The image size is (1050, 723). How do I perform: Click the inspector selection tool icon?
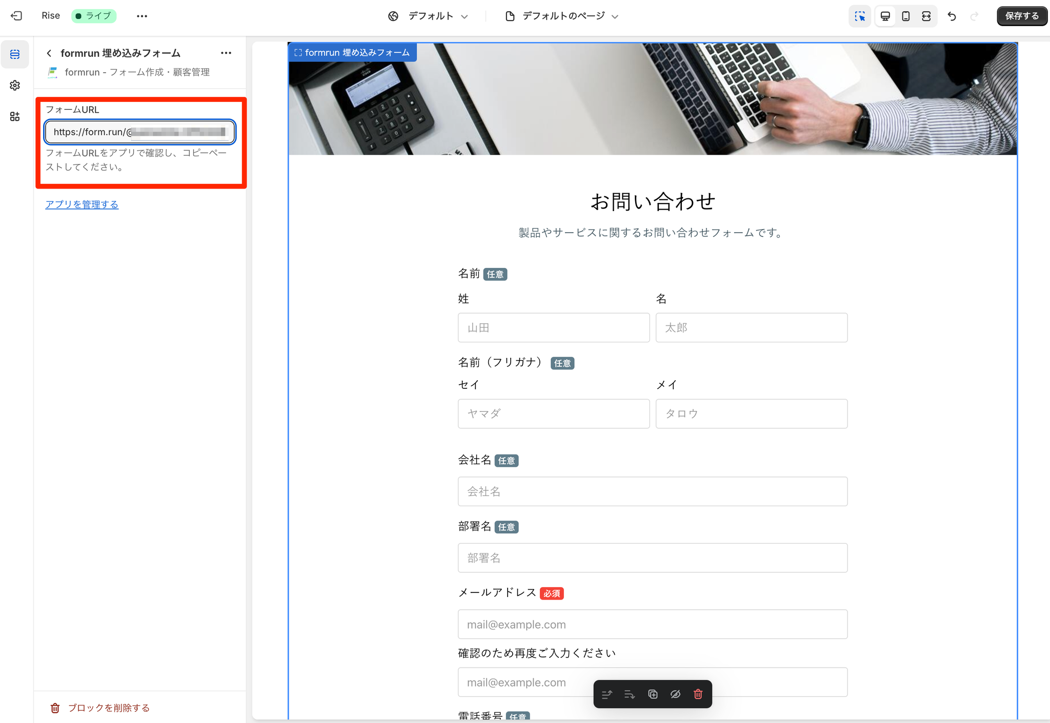860,16
